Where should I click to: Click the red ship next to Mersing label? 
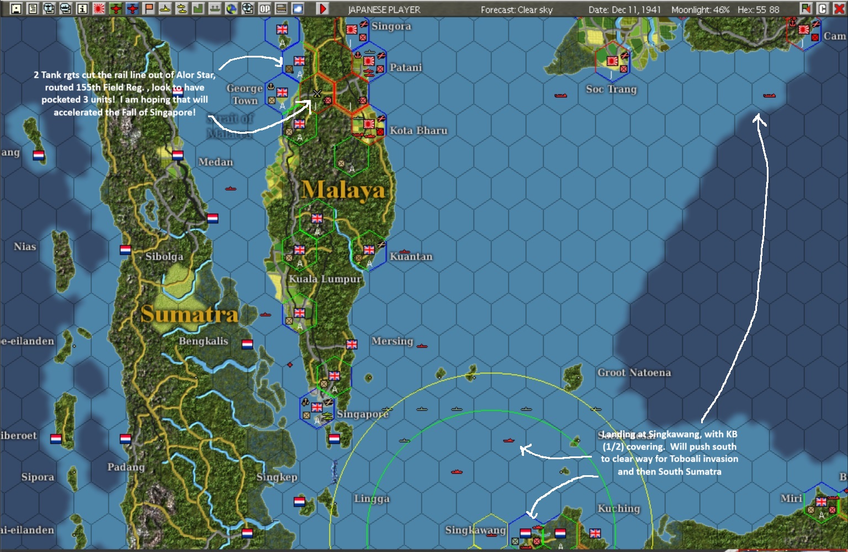coord(422,346)
